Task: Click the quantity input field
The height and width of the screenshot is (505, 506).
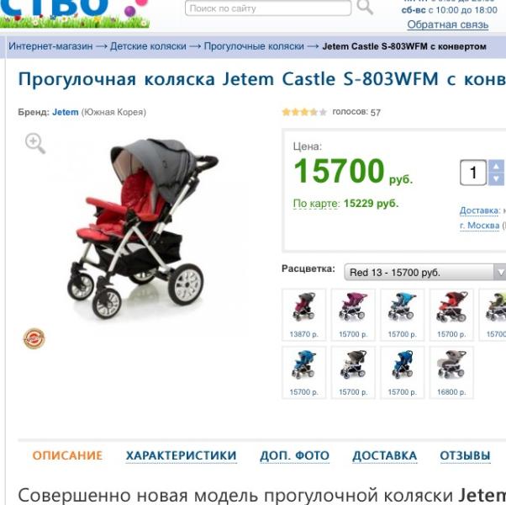Action: [473, 173]
